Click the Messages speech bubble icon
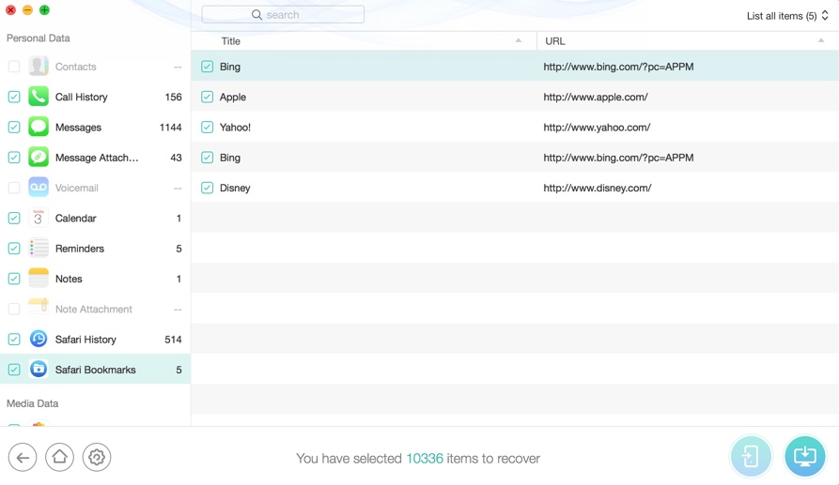Viewport: 839px width, 485px height. point(39,128)
